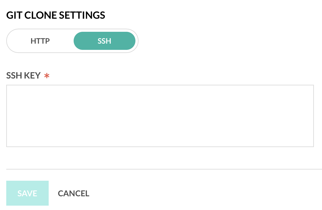Switch clone mode to HTTP
This screenshot has width=322, height=210.
pyautogui.click(x=40, y=41)
